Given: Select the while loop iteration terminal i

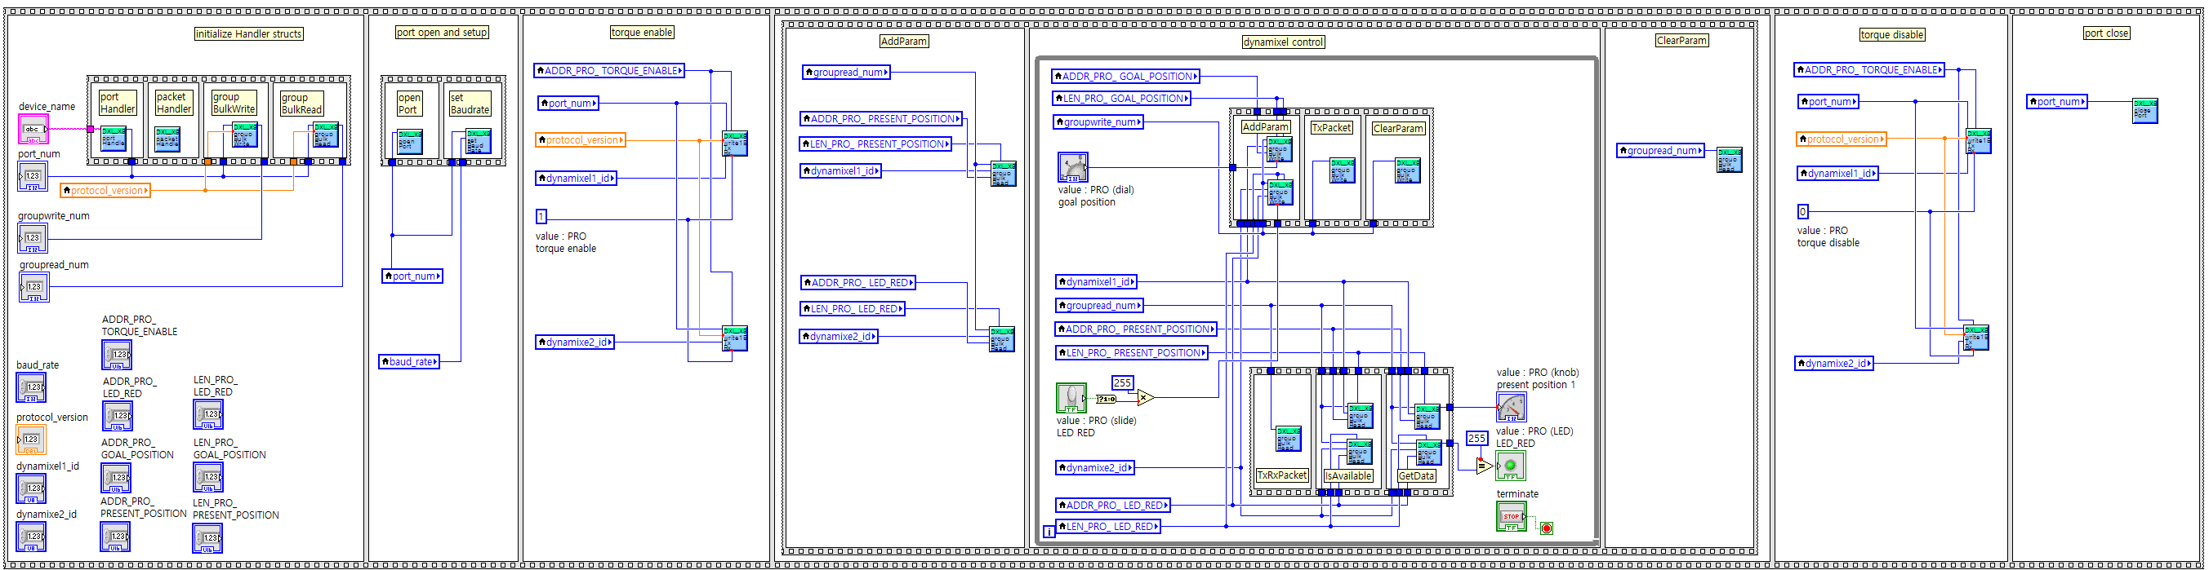Looking at the screenshot, I should coord(1048,532).
